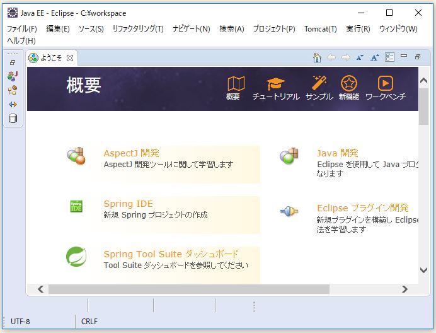The image size is (436, 333).
Task: Open welcome page customize icon
Action: [x=389, y=57]
